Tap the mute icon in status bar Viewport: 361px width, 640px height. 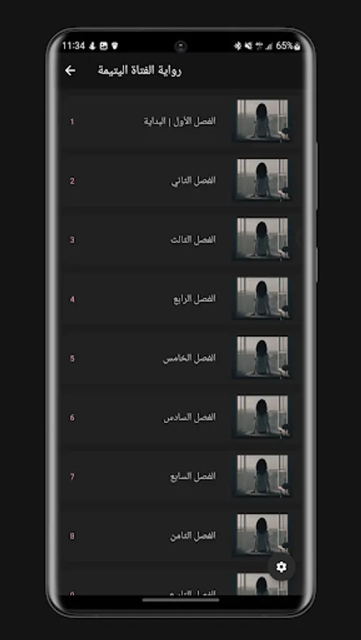(248, 46)
